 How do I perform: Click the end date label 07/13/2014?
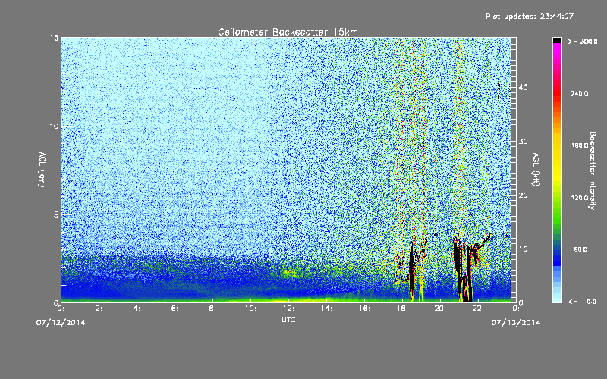pos(516,323)
